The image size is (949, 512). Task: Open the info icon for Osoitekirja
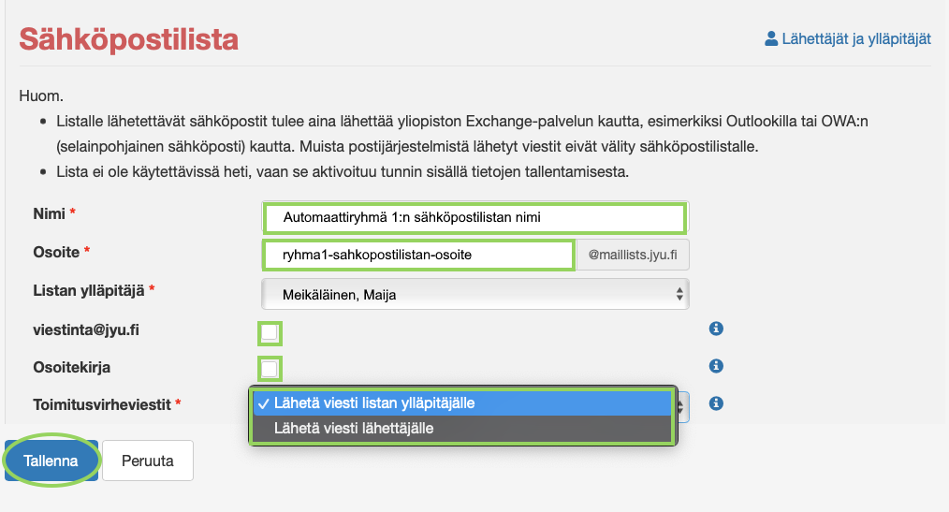(x=717, y=366)
